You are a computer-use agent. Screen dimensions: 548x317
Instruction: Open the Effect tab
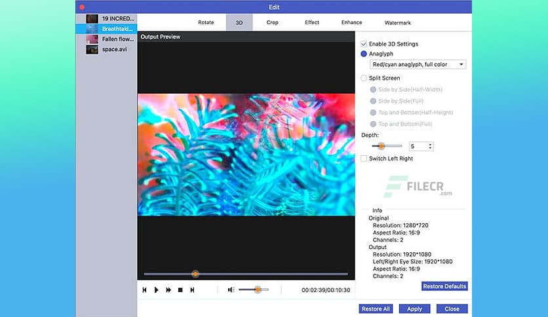click(312, 22)
